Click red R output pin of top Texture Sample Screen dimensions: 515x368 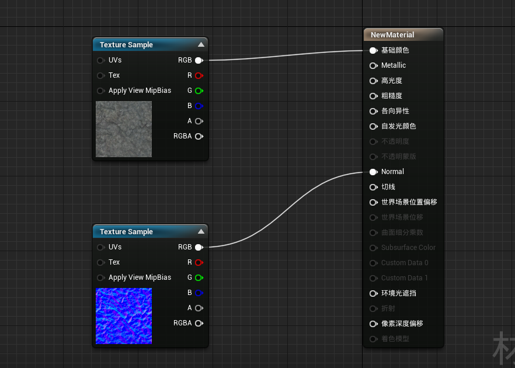click(x=199, y=75)
